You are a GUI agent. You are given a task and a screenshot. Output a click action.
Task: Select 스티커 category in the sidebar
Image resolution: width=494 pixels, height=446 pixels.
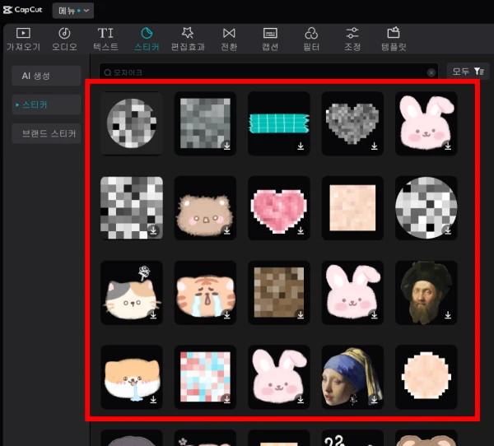point(46,105)
